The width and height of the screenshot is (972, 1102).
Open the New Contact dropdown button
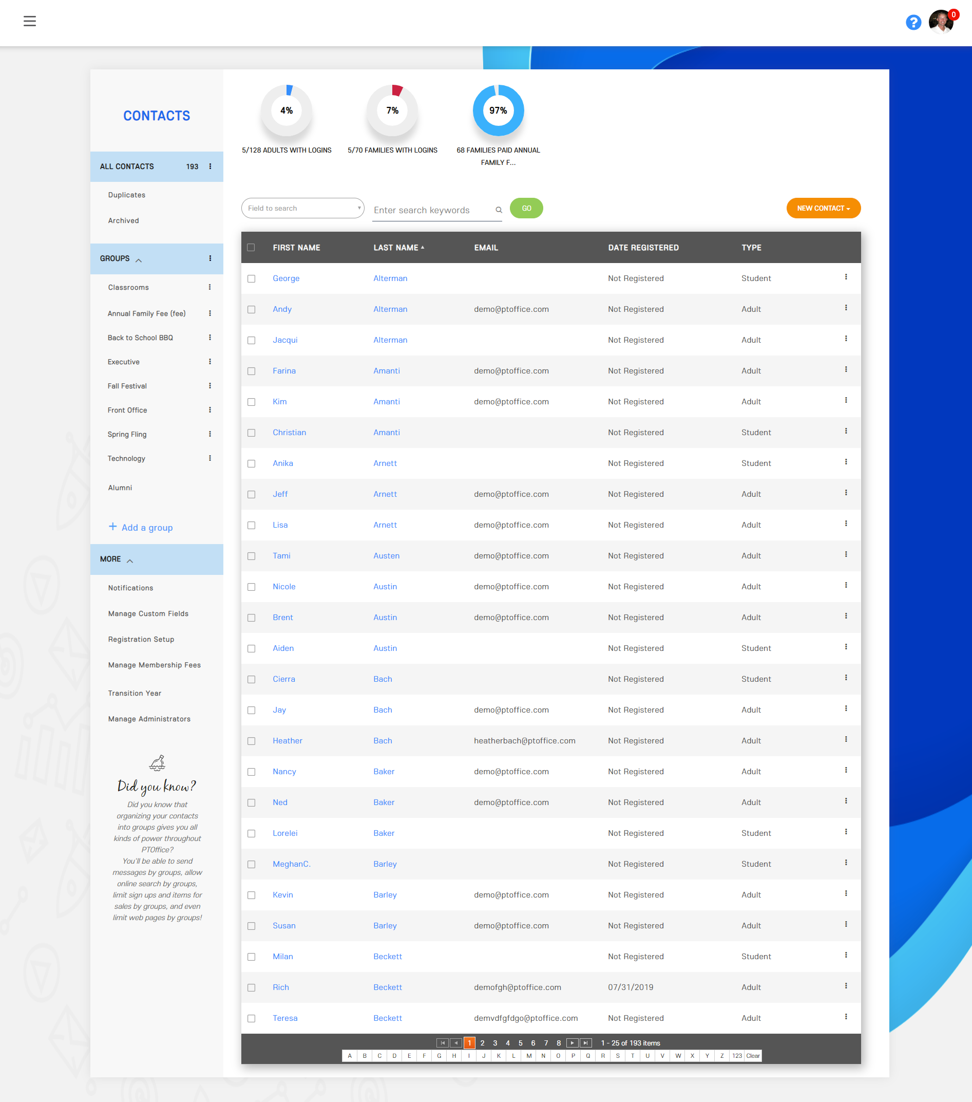tap(823, 208)
